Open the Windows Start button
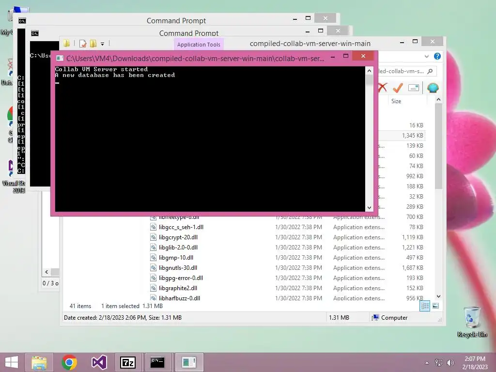Screen dimensions: 496x372 pos(12,362)
